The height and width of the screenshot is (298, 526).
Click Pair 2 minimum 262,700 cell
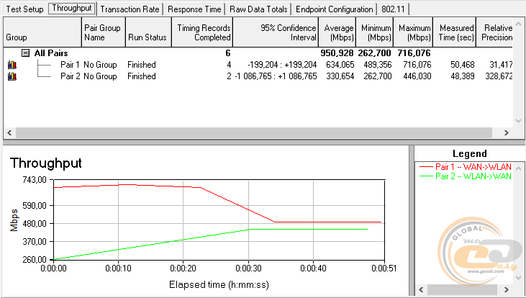coord(377,76)
